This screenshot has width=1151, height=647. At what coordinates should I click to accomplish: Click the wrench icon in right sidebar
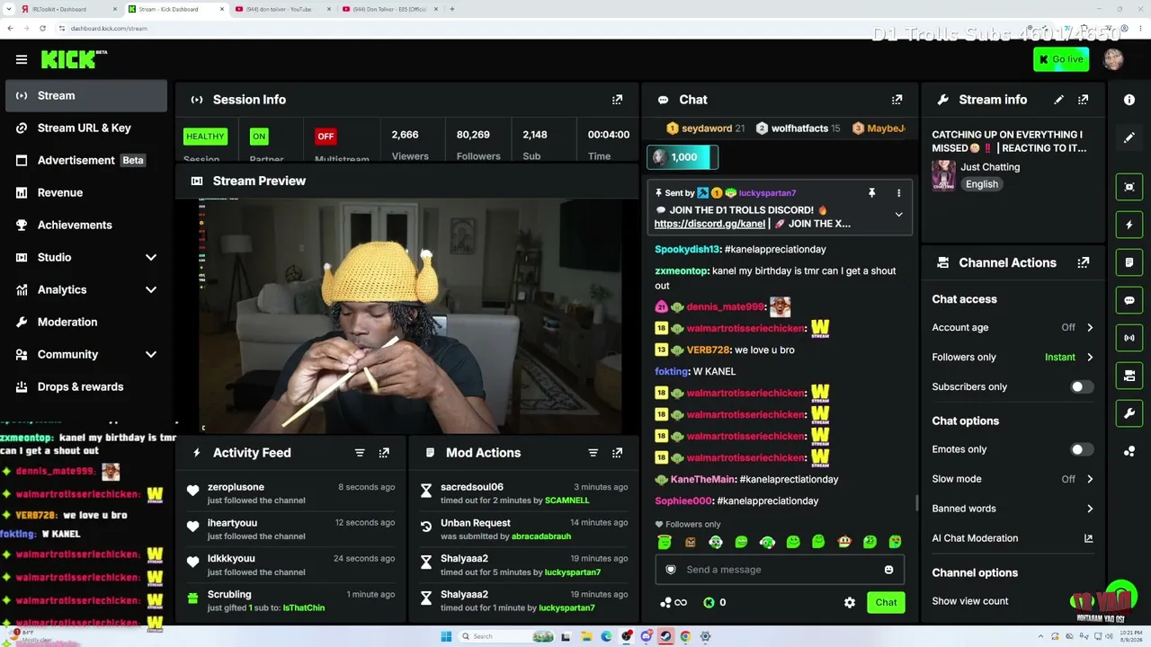point(1129,413)
